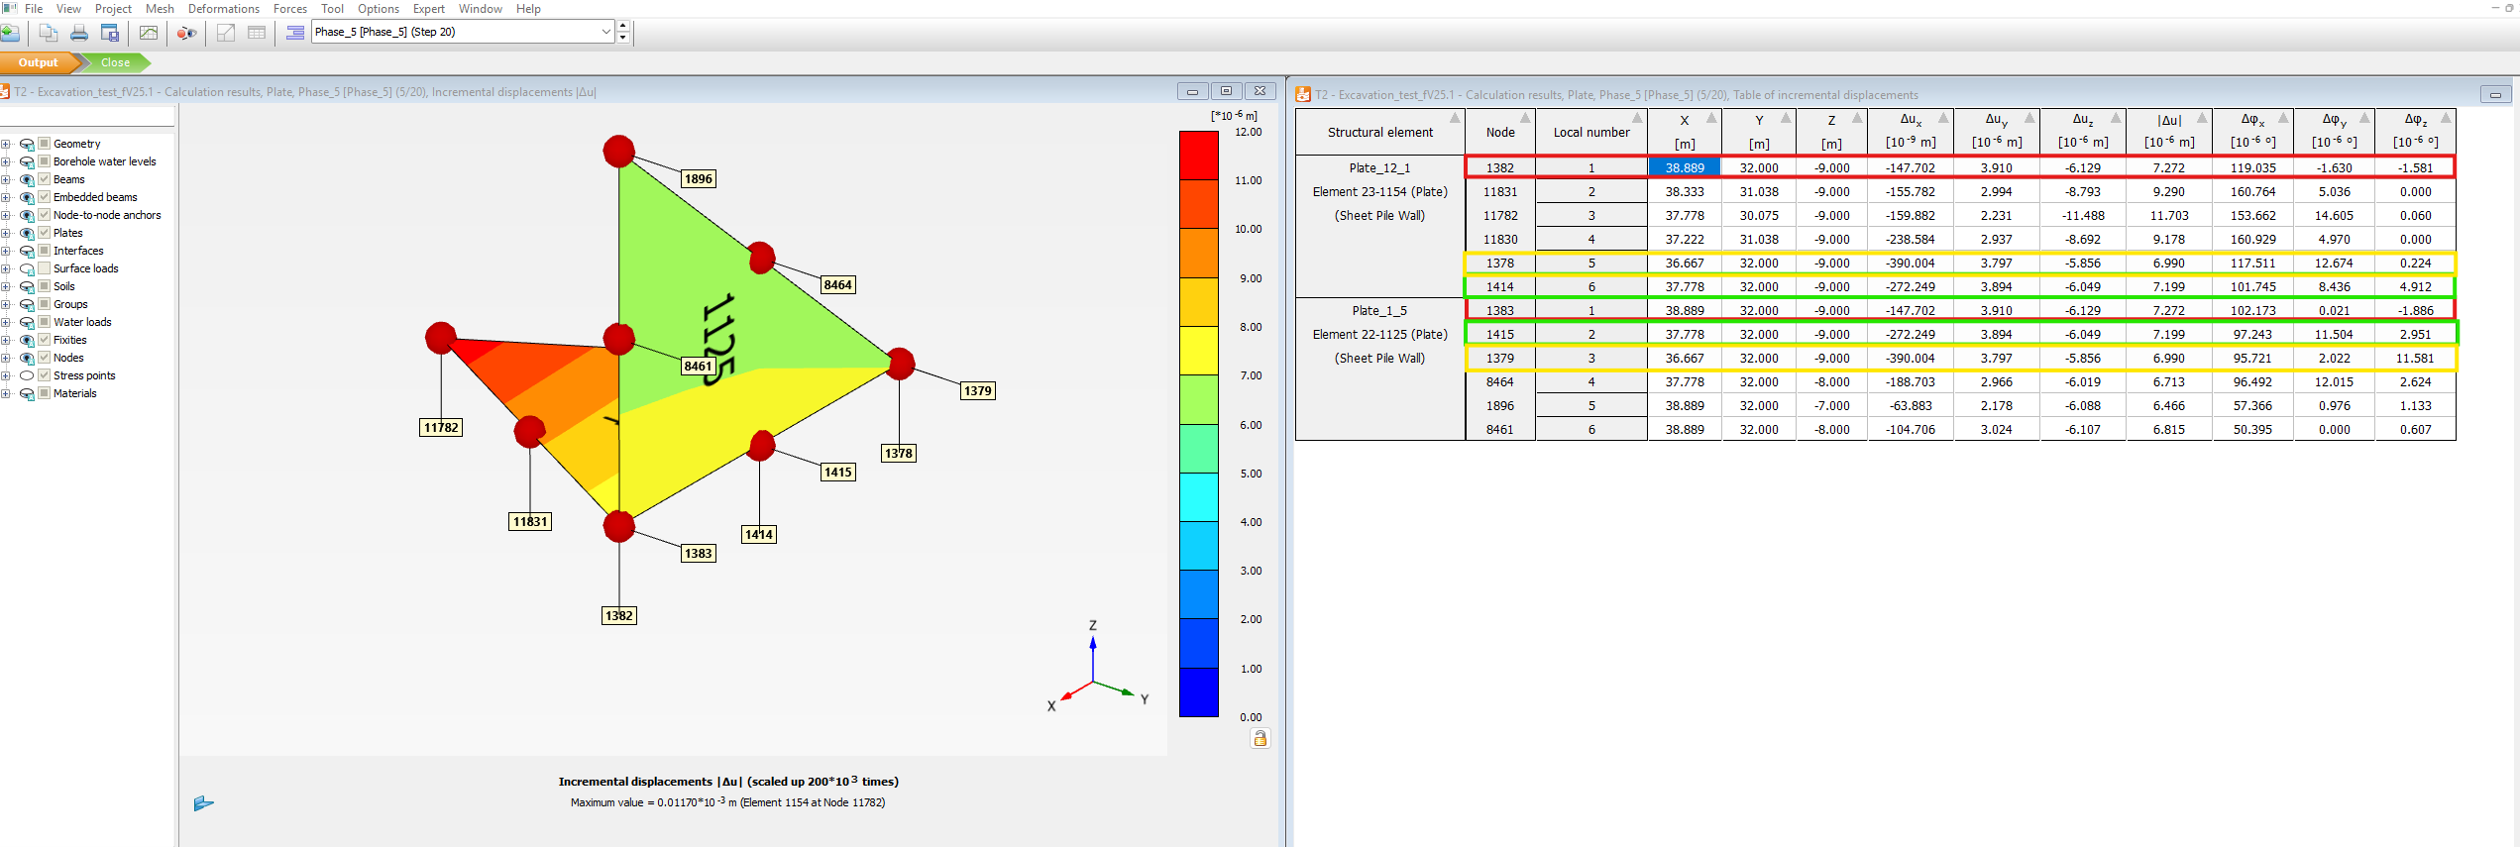This screenshot has width=2520, height=847.
Task: Click the copy to clipboard toolbar icon
Action: (48, 33)
